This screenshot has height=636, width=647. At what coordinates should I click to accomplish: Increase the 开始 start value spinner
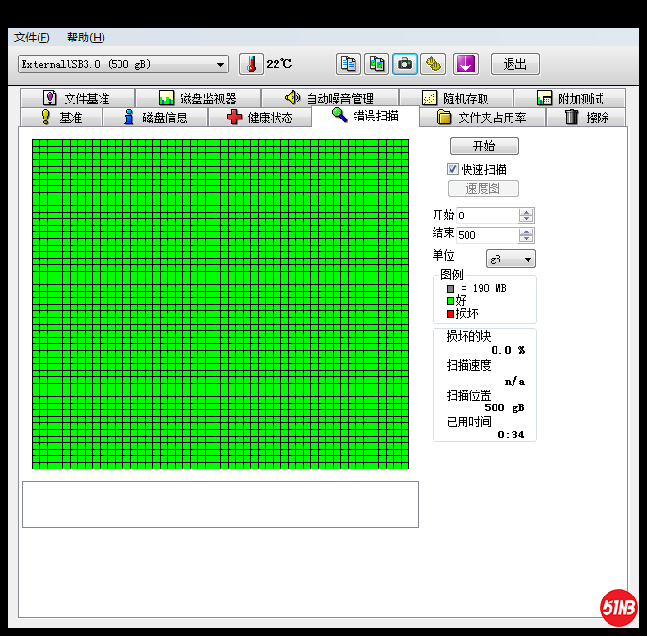[x=527, y=213]
